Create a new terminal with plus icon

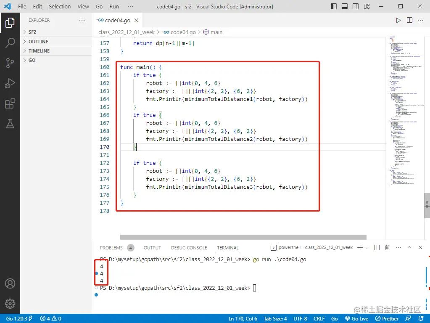click(x=360, y=248)
